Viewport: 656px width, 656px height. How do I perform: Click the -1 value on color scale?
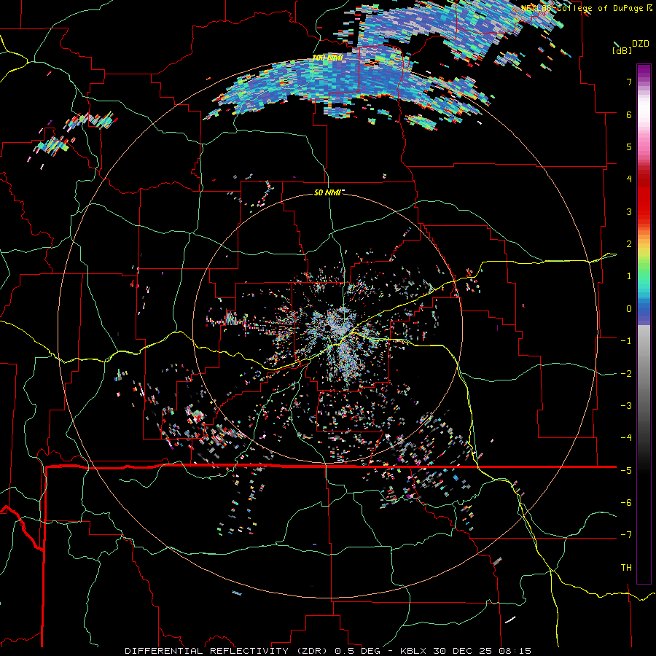[626, 341]
